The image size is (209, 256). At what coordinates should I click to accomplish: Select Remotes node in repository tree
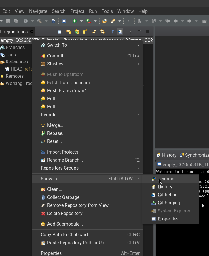pyautogui.click(x=15, y=76)
